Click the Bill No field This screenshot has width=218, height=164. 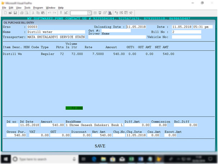[x=187, y=32]
